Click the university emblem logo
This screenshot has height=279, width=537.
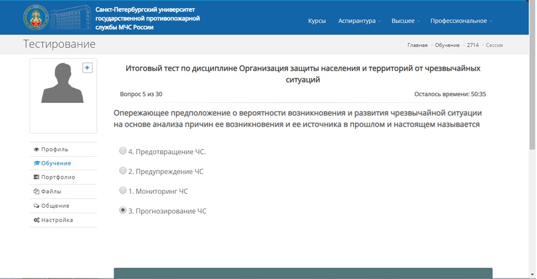(36, 17)
